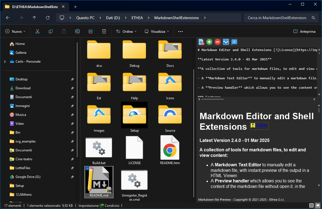
Task: Select the Source folder thumbnail
Action: point(170,115)
